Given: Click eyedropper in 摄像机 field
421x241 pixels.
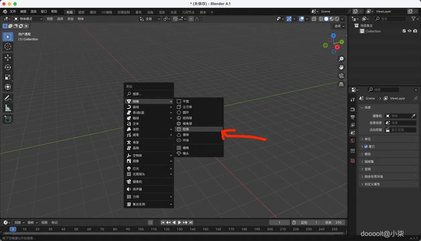Looking at the screenshot, I should tap(413, 116).
